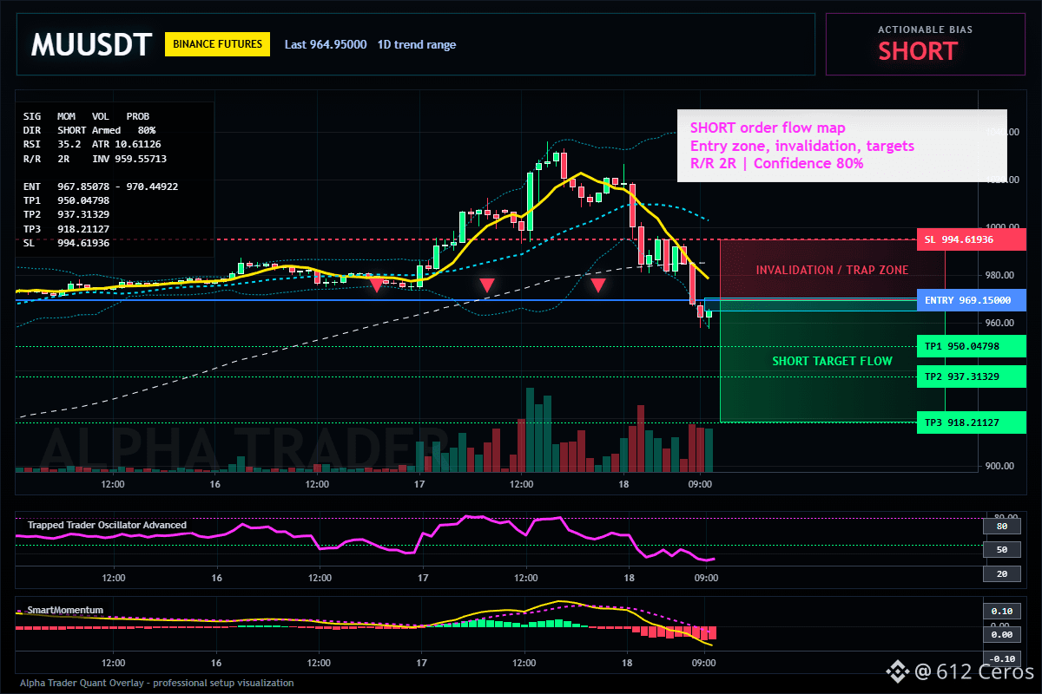Click the middle red triangle signal marker

click(487, 284)
